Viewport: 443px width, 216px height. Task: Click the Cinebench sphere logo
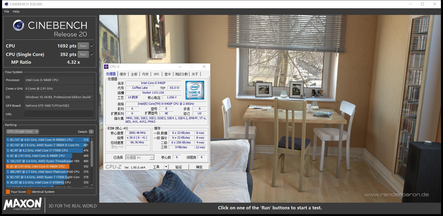[x=18, y=25]
